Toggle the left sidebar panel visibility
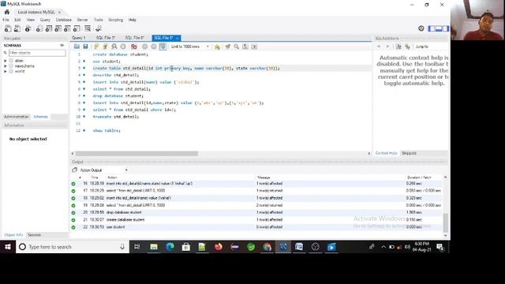 pos(432,28)
